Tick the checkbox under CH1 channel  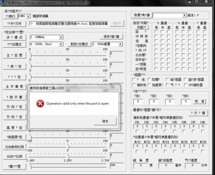tap(137, 131)
